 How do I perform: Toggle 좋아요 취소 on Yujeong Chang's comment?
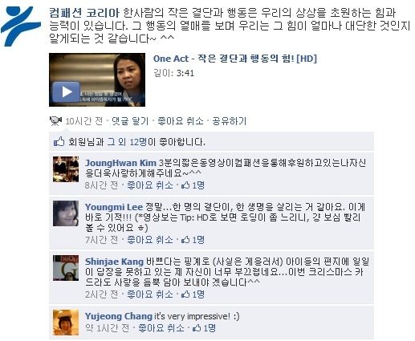tap(161, 328)
